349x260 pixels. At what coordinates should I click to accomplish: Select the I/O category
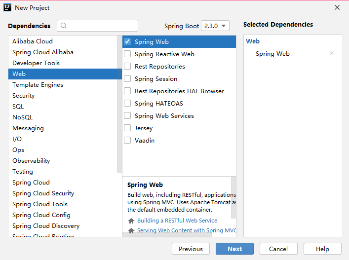pyautogui.click(x=63, y=139)
